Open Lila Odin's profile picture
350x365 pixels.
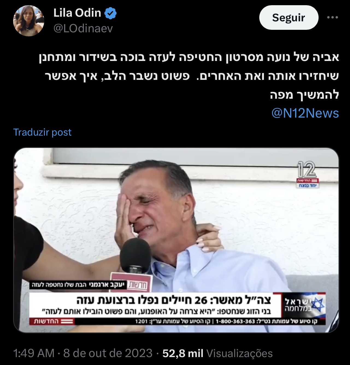[29, 21]
